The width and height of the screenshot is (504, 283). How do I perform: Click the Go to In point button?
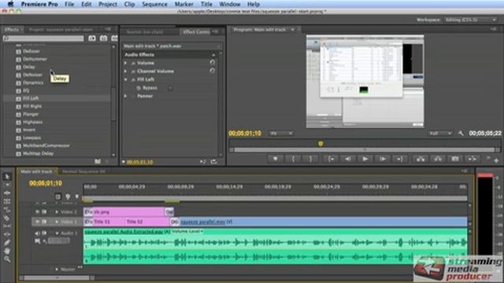(331, 159)
